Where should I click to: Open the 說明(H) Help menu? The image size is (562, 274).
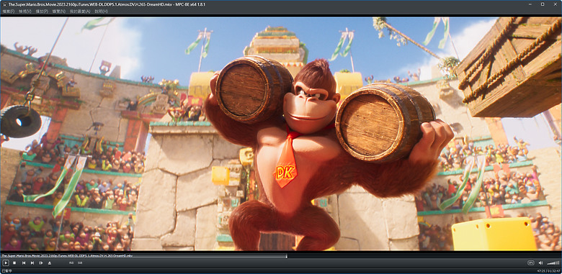pos(101,12)
